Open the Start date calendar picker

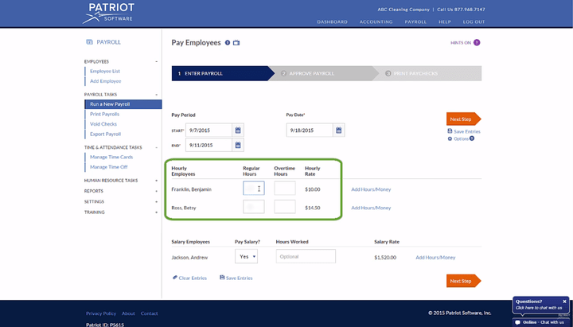pyautogui.click(x=238, y=130)
